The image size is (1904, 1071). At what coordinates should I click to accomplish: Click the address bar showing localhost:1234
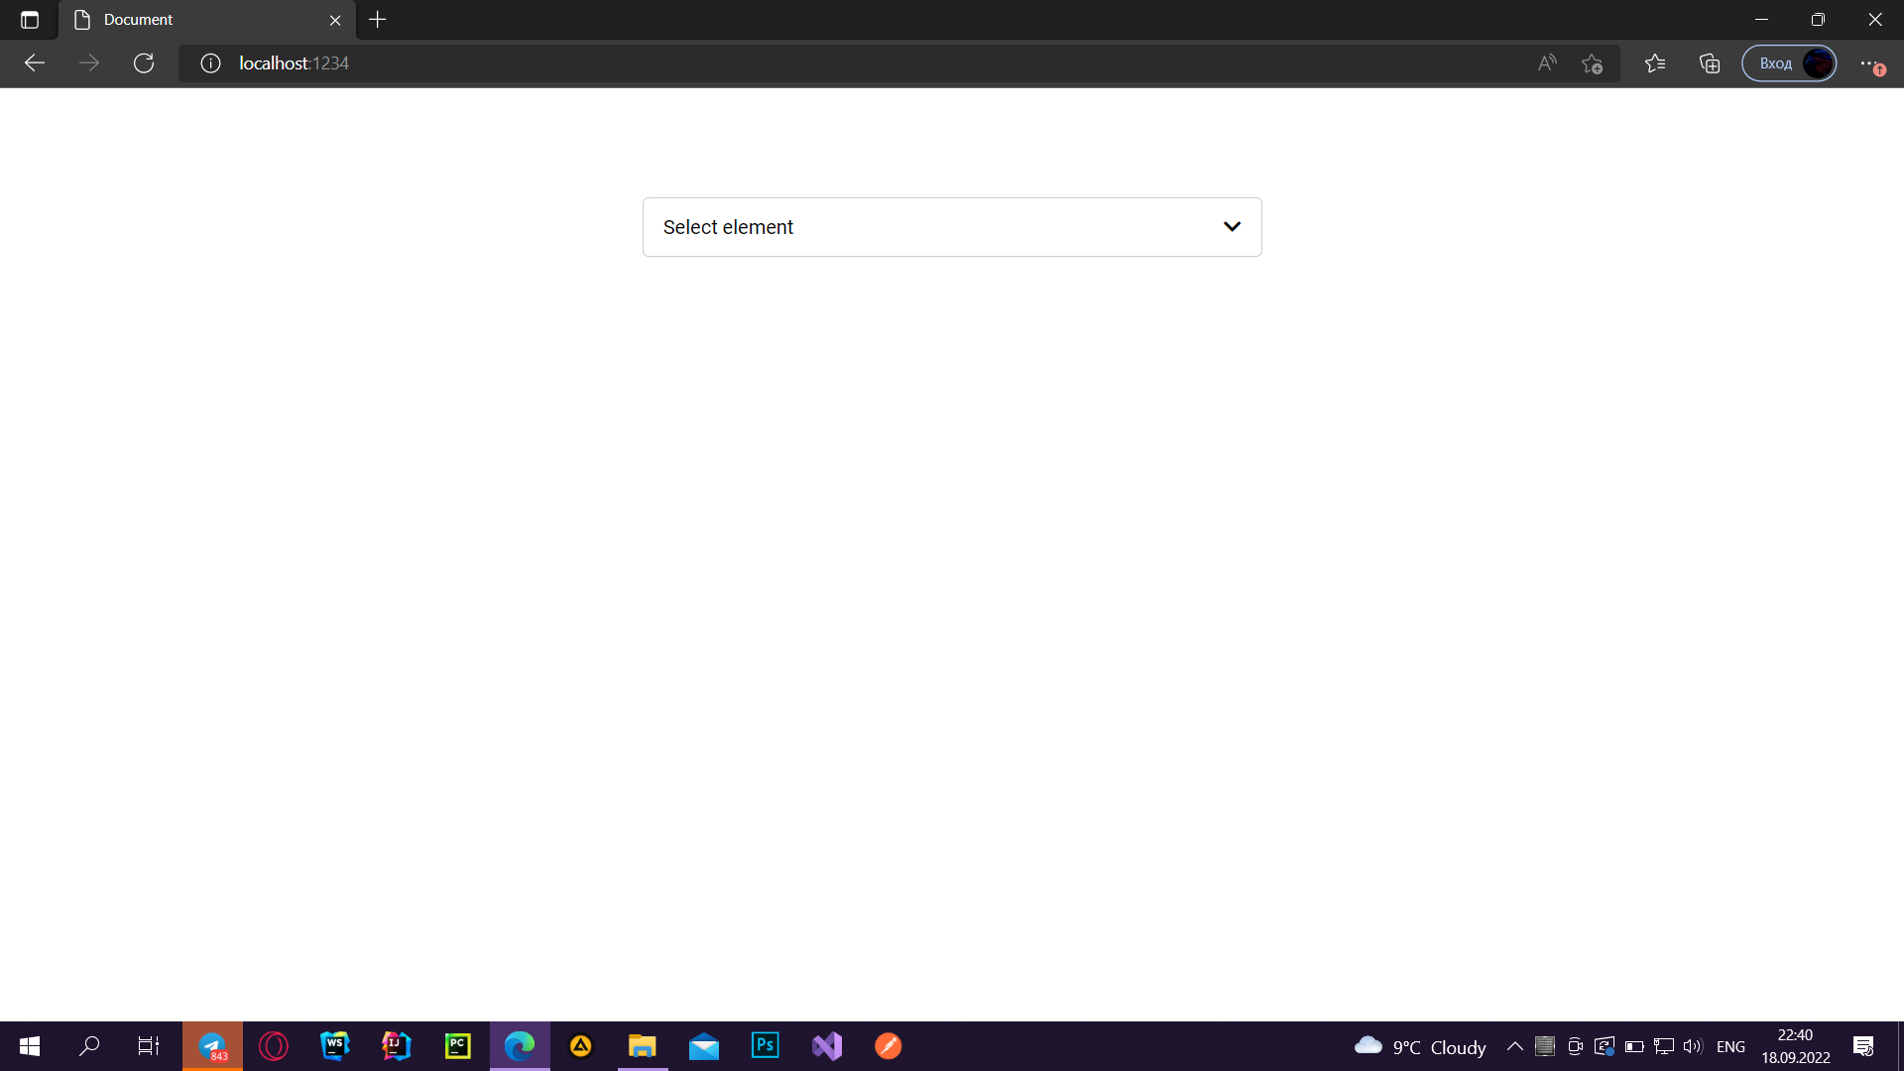(x=293, y=62)
